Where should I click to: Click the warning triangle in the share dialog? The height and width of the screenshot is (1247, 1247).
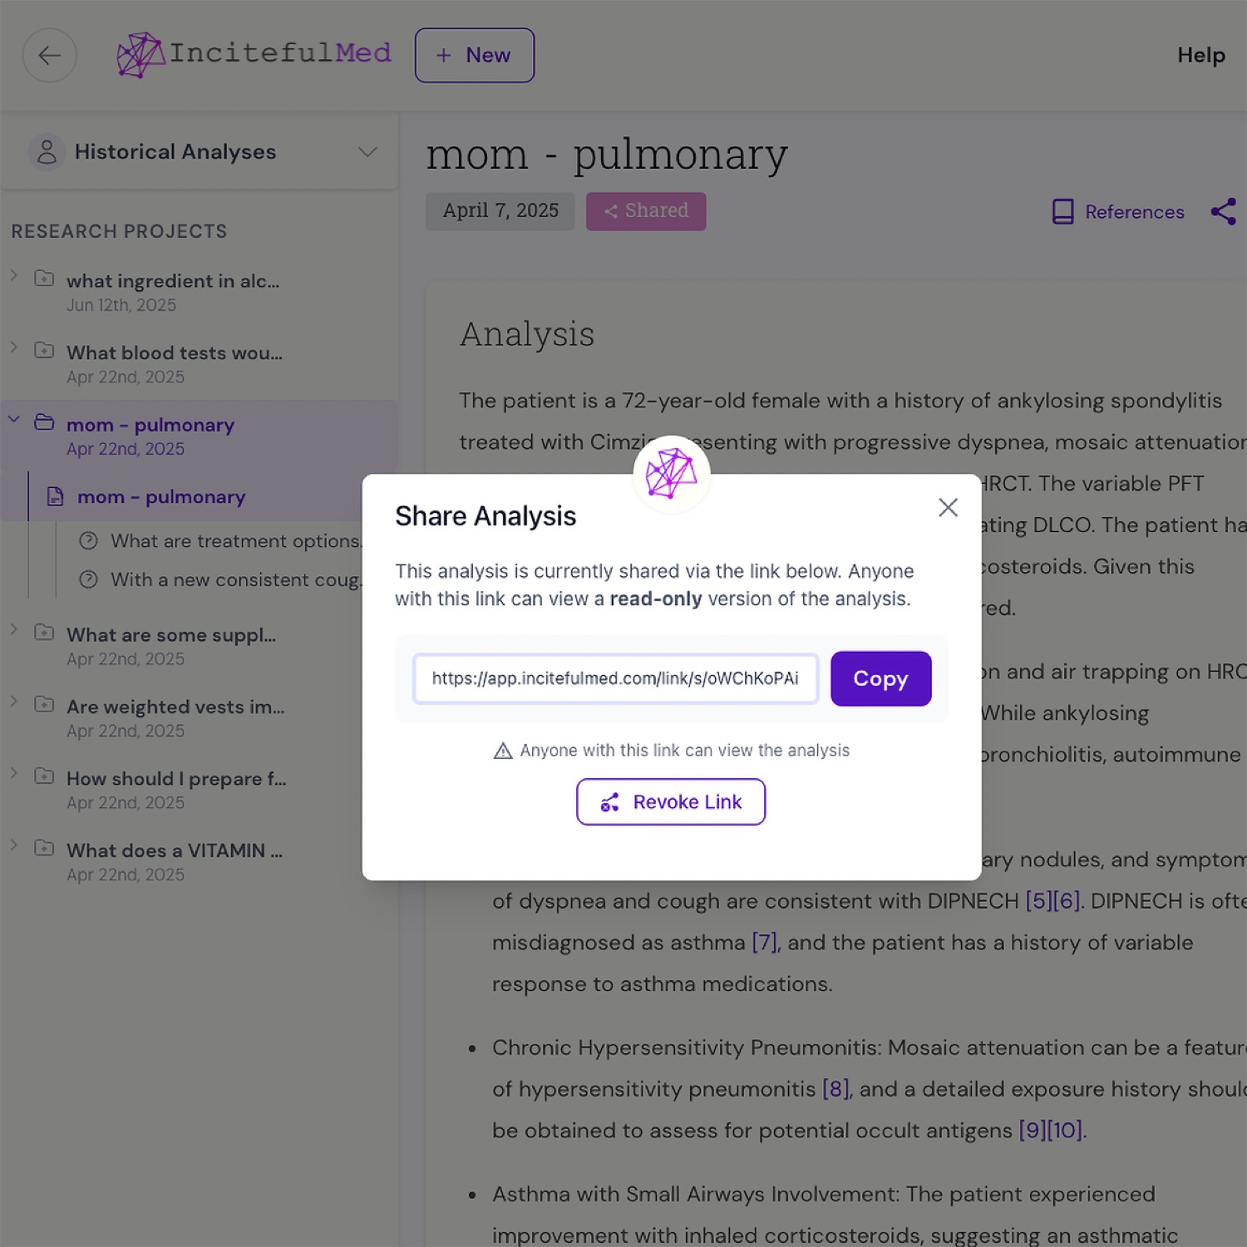click(502, 750)
